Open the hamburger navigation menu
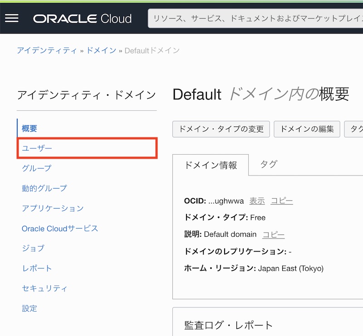Screen dimensions: 363x336 [x=11, y=18]
